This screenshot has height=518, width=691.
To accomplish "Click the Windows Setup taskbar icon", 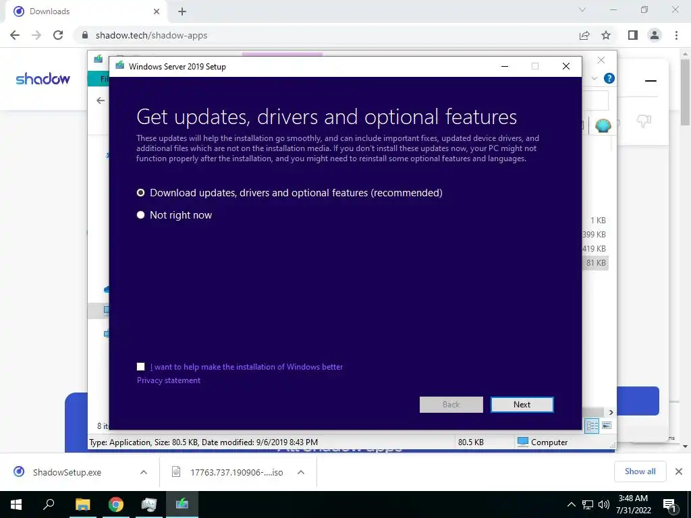I will pos(182,505).
